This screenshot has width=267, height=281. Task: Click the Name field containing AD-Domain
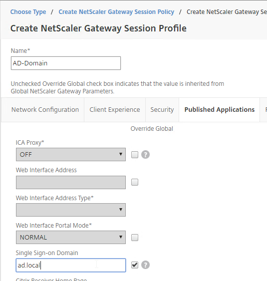[x=66, y=63]
